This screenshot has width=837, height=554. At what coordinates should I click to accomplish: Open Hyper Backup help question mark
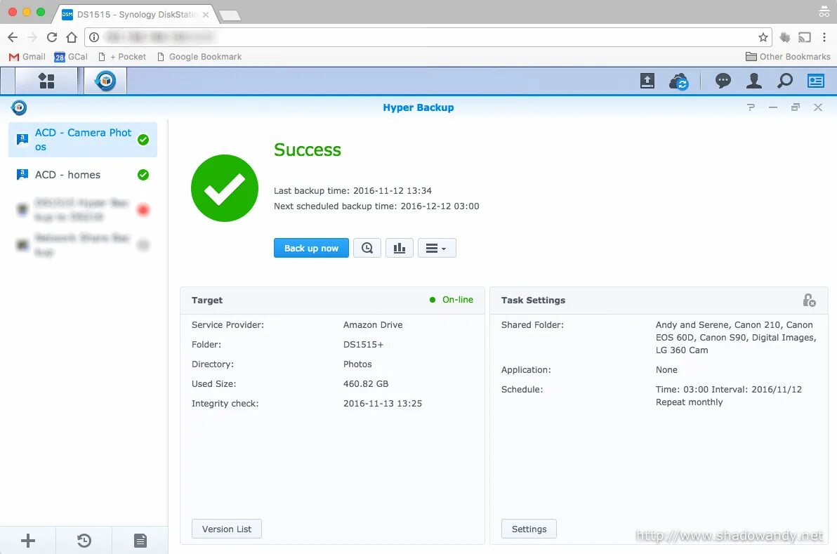pos(751,107)
